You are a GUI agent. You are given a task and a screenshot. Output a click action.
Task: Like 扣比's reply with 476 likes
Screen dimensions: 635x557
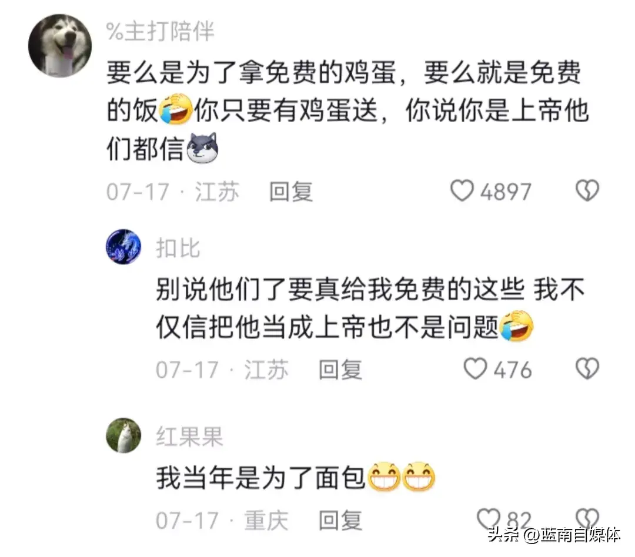(474, 369)
